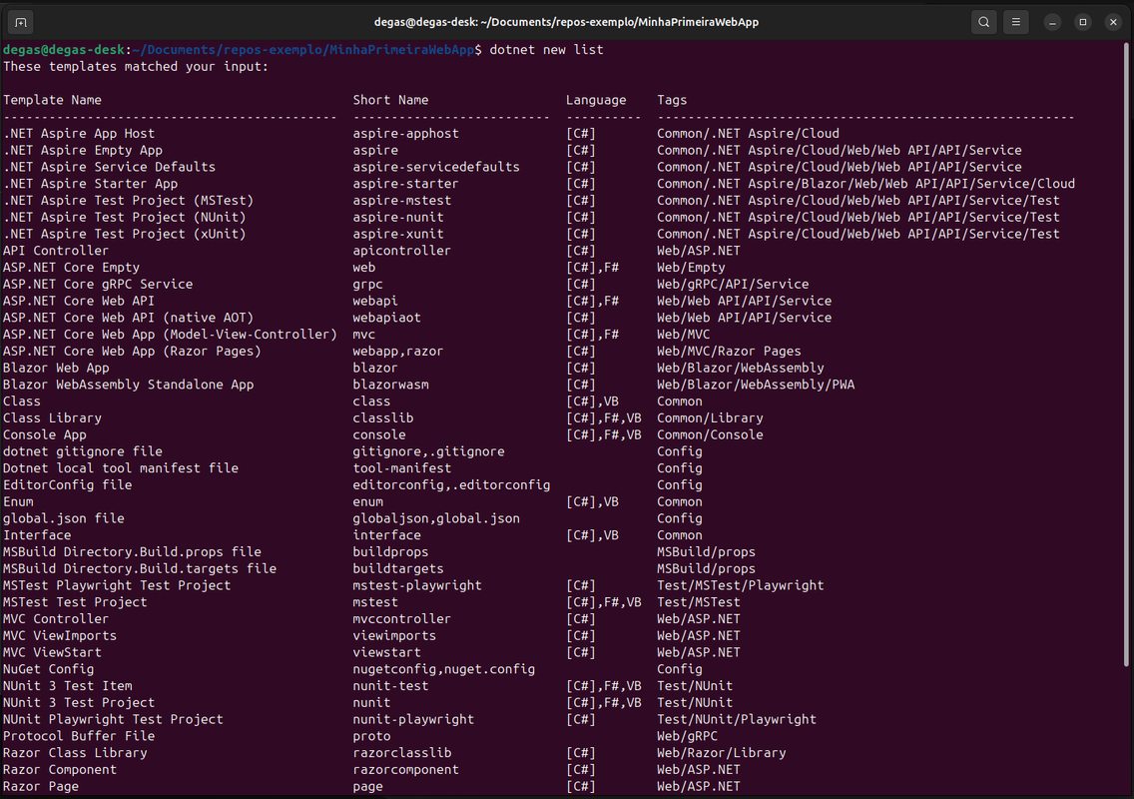Select 'API Controller' template name

56,251
